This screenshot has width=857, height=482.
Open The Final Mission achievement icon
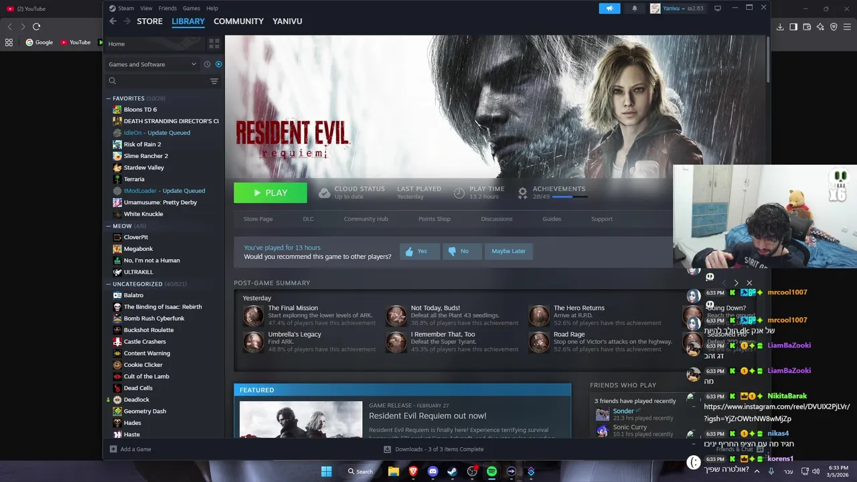tap(253, 315)
